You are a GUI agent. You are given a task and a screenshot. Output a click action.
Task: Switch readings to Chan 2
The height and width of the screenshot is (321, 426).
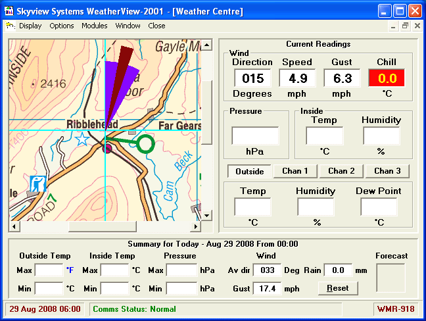point(341,171)
